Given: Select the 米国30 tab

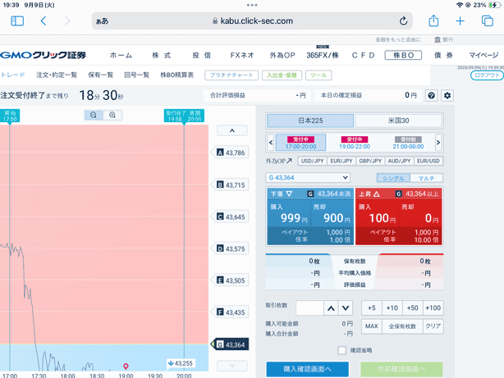Looking at the screenshot, I should click(398, 121).
